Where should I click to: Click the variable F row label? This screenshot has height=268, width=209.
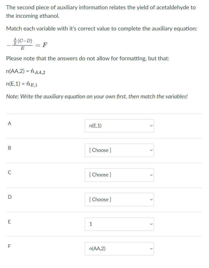(x=9, y=246)
